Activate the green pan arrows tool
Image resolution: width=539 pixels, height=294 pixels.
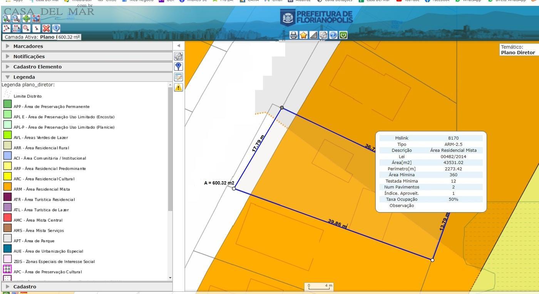[x=26, y=18]
